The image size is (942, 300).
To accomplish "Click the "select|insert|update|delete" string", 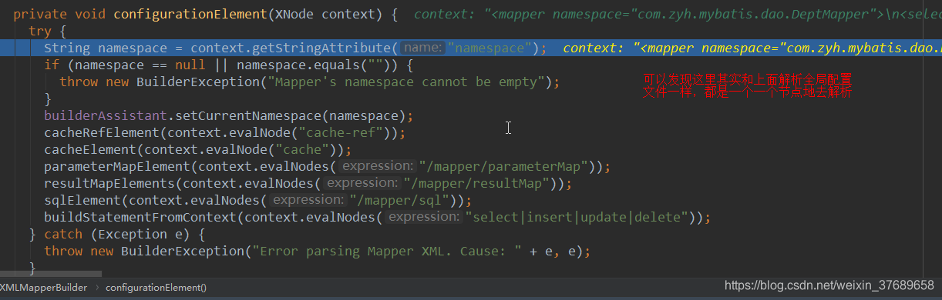I will coord(577,217).
